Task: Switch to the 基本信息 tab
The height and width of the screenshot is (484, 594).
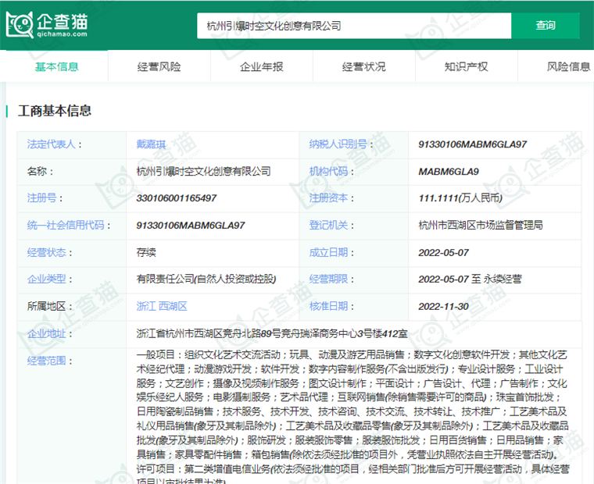Action: pos(57,66)
